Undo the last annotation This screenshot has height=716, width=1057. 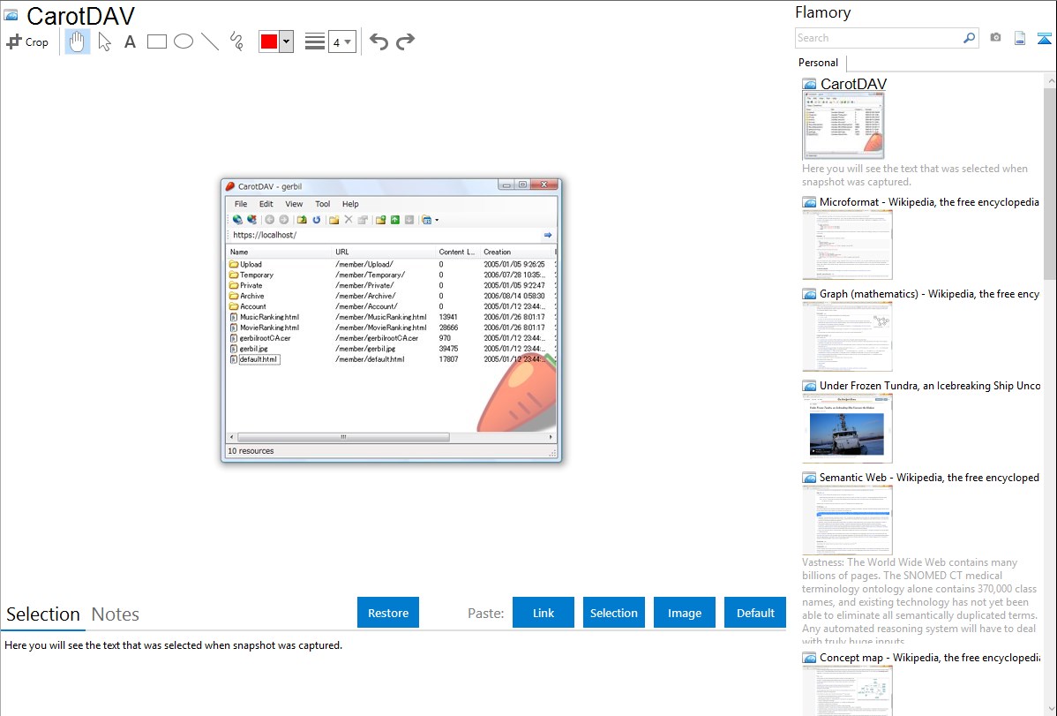tap(379, 41)
